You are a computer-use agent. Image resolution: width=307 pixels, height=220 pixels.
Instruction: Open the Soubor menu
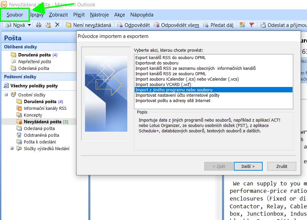(x=15, y=15)
